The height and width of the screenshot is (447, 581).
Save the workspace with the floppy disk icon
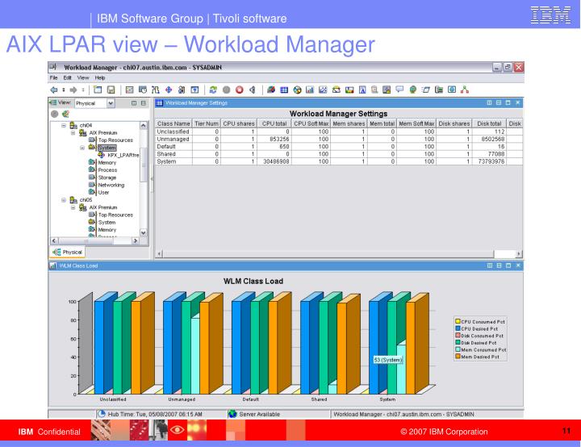coord(111,90)
